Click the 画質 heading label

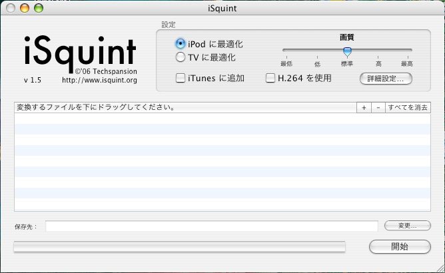[347, 37]
